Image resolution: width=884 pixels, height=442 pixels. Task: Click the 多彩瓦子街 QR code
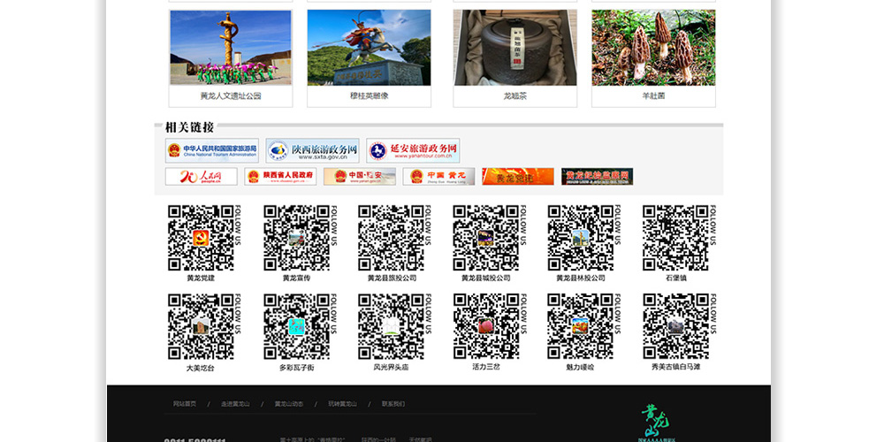[x=296, y=326]
